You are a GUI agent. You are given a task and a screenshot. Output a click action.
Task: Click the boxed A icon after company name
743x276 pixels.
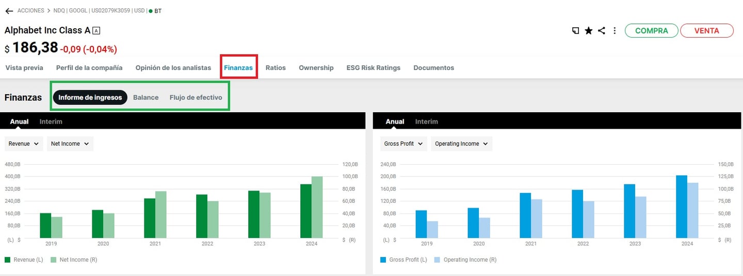(96, 31)
